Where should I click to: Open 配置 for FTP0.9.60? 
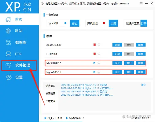pos(140,54)
